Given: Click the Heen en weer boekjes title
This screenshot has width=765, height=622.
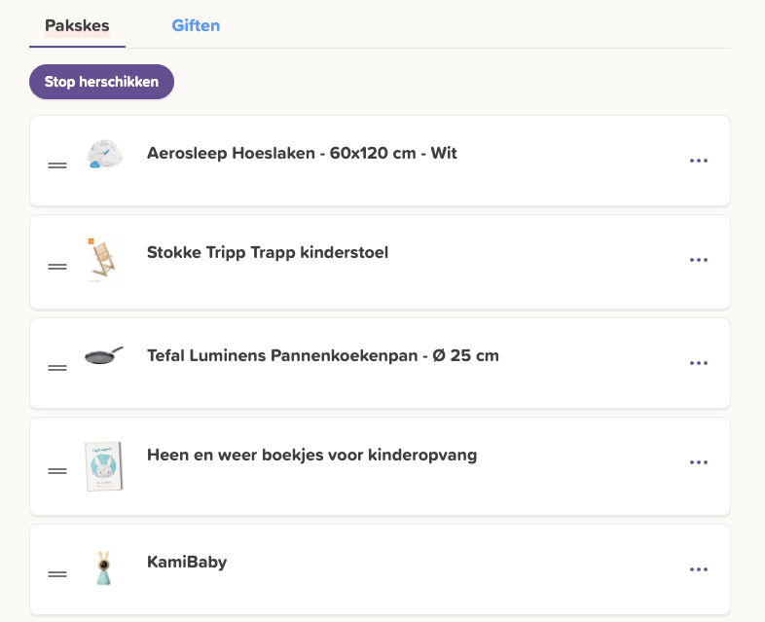Looking at the screenshot, I should pos(311,455).
